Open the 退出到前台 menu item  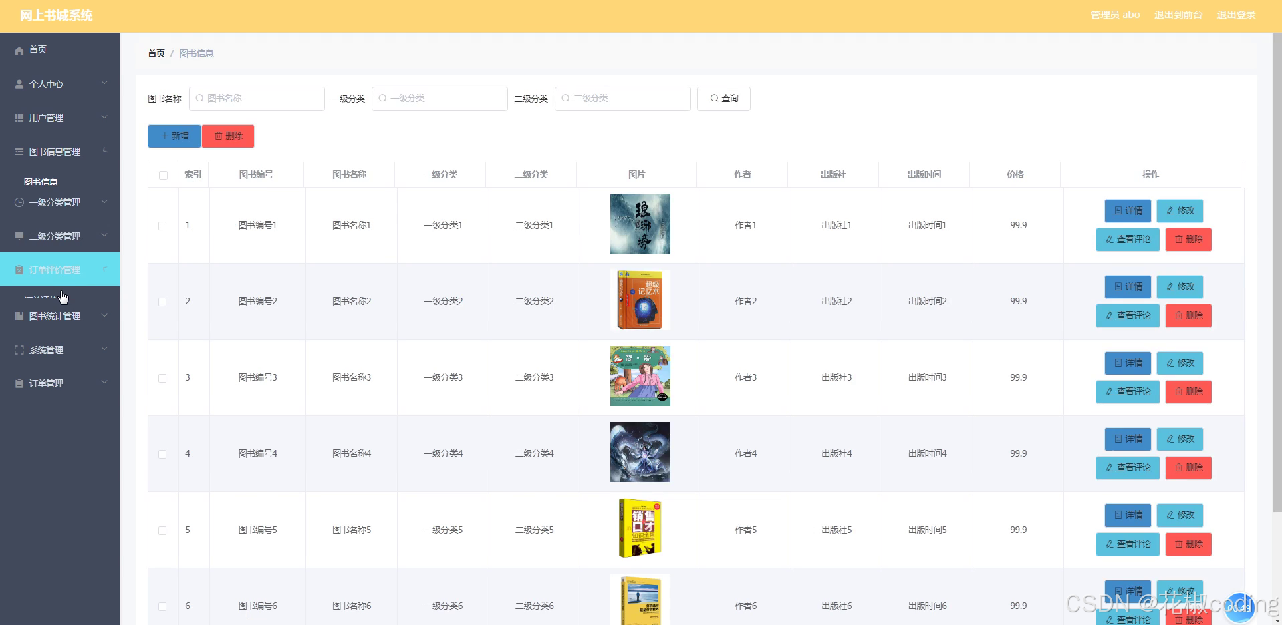click(1177, 14)
